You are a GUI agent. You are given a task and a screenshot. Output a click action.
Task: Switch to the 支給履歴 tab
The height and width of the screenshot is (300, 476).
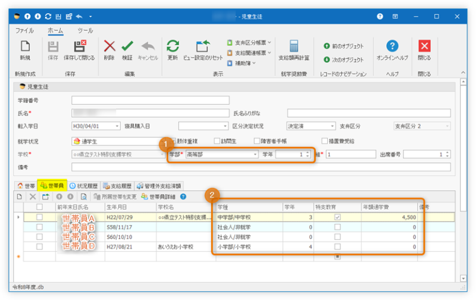click(117, 186)
